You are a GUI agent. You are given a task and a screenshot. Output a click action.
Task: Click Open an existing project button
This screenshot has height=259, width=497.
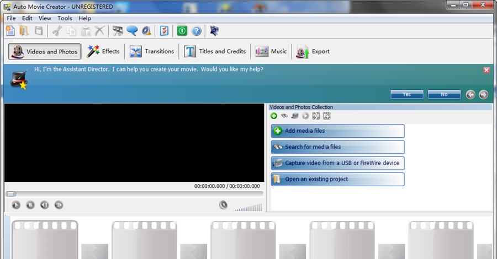pos(337,179)
